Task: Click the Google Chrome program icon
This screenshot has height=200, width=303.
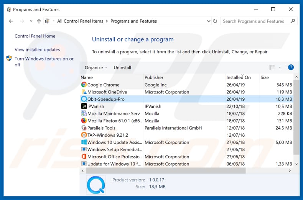Action: (84, 85)
